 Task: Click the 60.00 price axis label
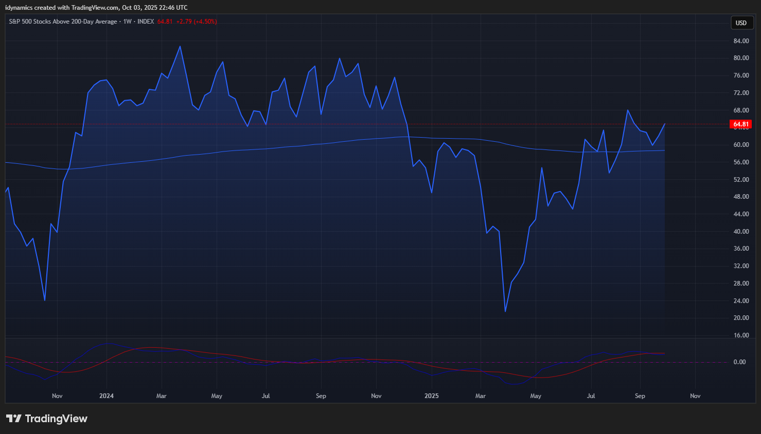[741, 145]
